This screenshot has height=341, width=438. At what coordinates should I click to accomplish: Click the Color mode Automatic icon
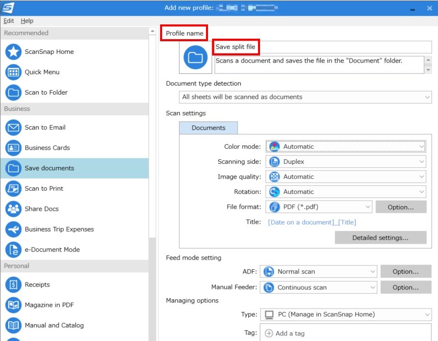coord(274,147)
